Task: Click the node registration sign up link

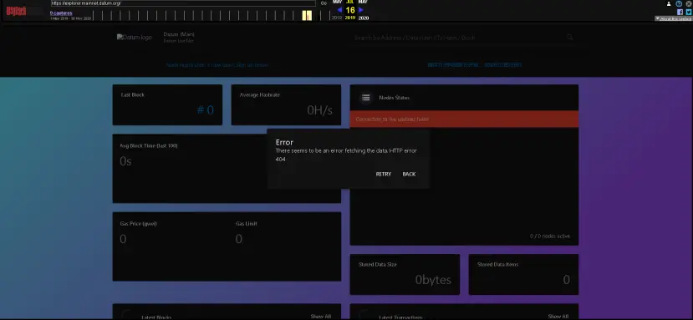Action: (217, 65)
